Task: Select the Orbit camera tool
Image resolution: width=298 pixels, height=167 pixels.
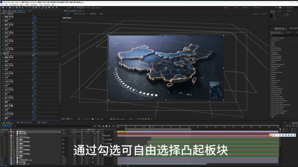Action: tap(17, 7)
